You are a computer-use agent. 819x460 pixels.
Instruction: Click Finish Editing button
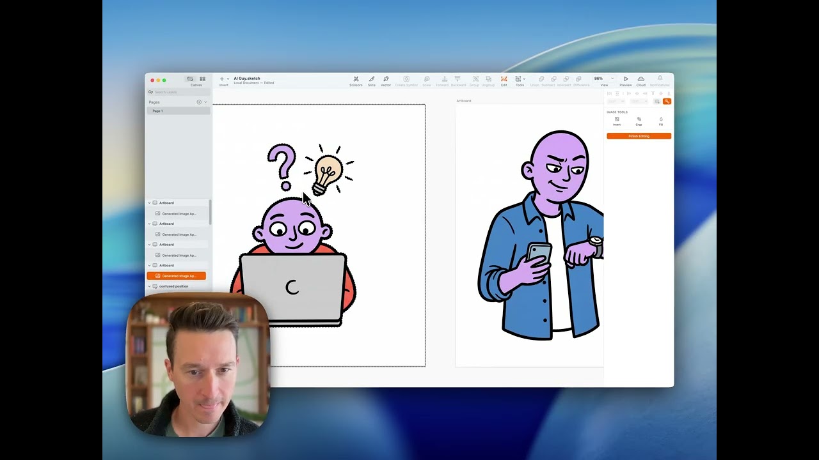(x=639, y=136)
